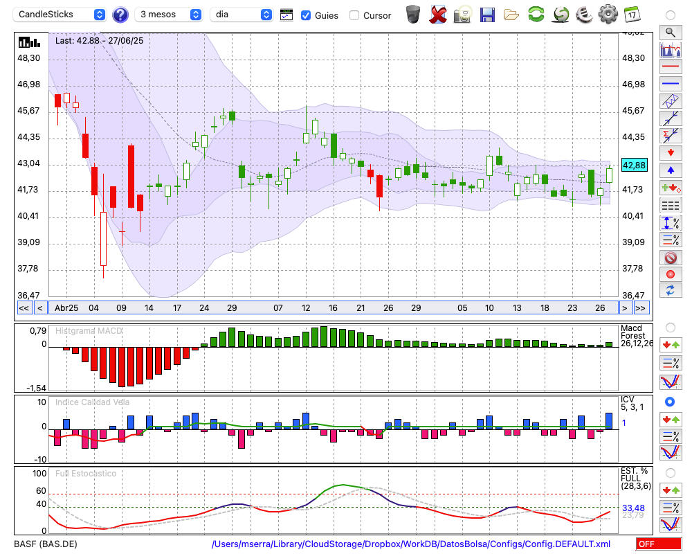Toggle the red OFF button
The image size is (692, 554).
659,544
